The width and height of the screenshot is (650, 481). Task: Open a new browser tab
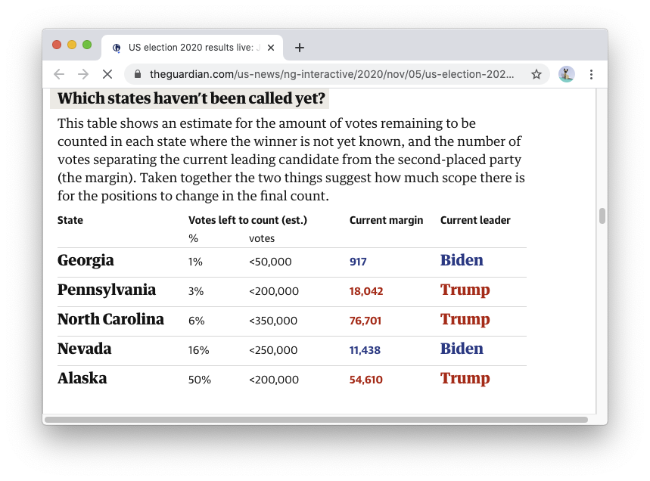pyautogui.click(x=300, y=48)
